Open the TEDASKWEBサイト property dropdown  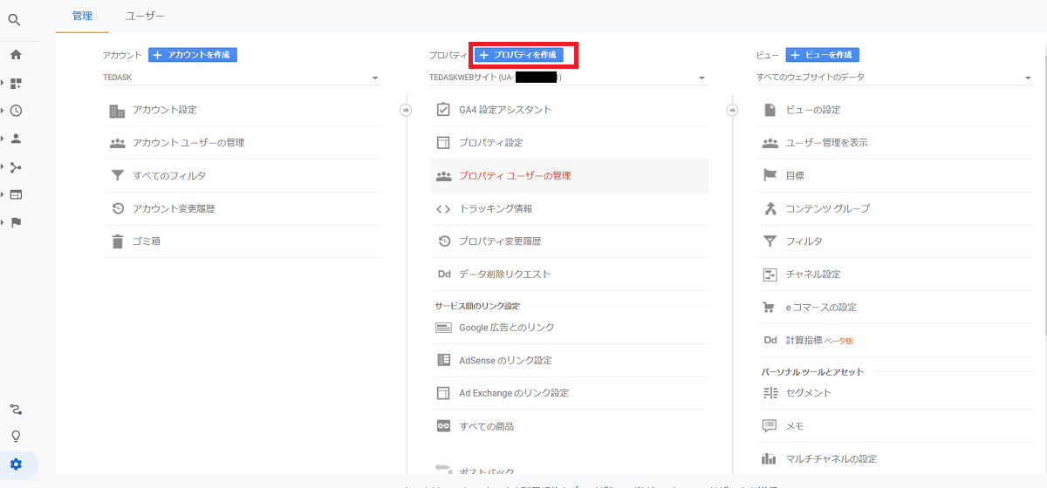coord(701,78)
